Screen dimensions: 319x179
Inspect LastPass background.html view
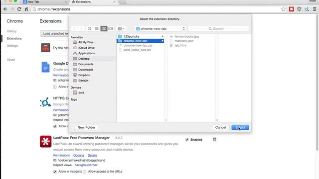[86, 165]
